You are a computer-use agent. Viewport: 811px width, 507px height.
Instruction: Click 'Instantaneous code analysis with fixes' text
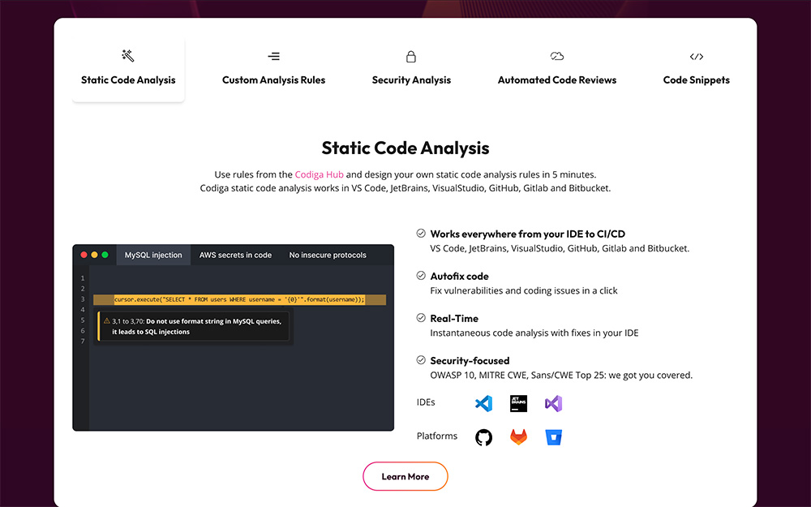point(534,333)
